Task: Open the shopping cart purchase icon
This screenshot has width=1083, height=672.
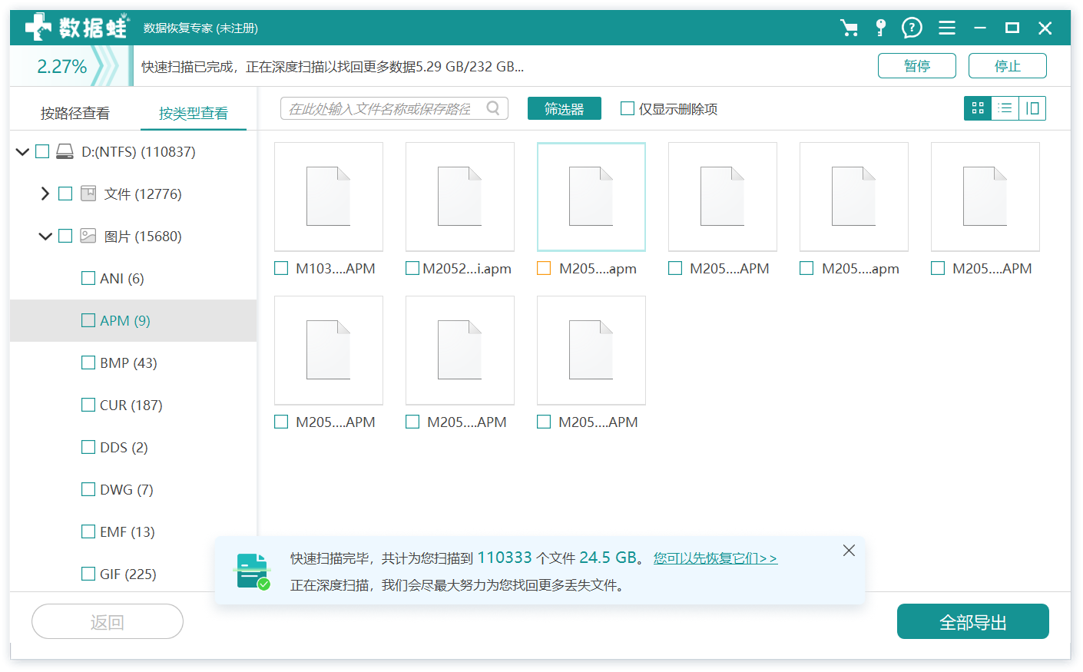Action: tap(850, 28)
